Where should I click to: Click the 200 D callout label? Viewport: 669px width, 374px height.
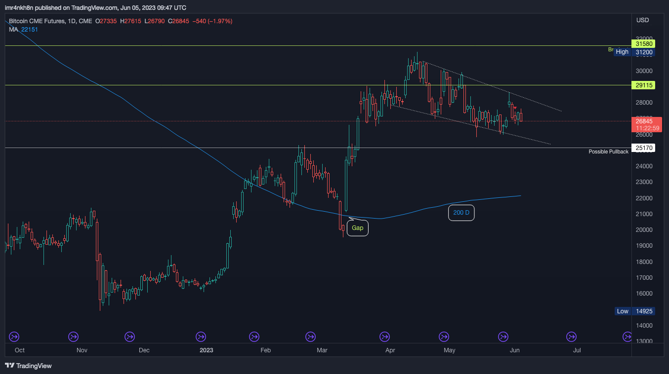461,213
